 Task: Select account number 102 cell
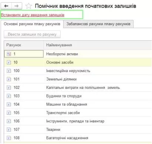[x=24, y=87]
